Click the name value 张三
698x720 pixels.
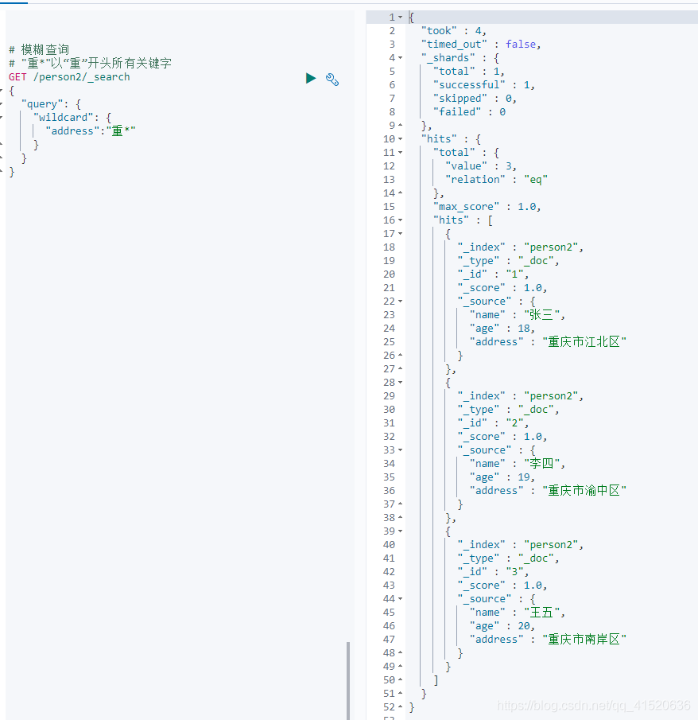click(x=541, y=315)
